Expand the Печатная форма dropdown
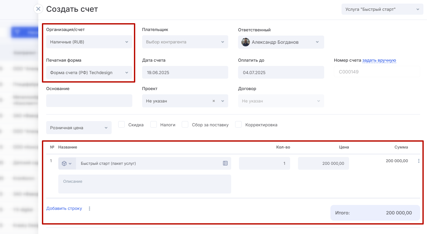The height and width of the screenshot is (234, 427). [89, 73]
